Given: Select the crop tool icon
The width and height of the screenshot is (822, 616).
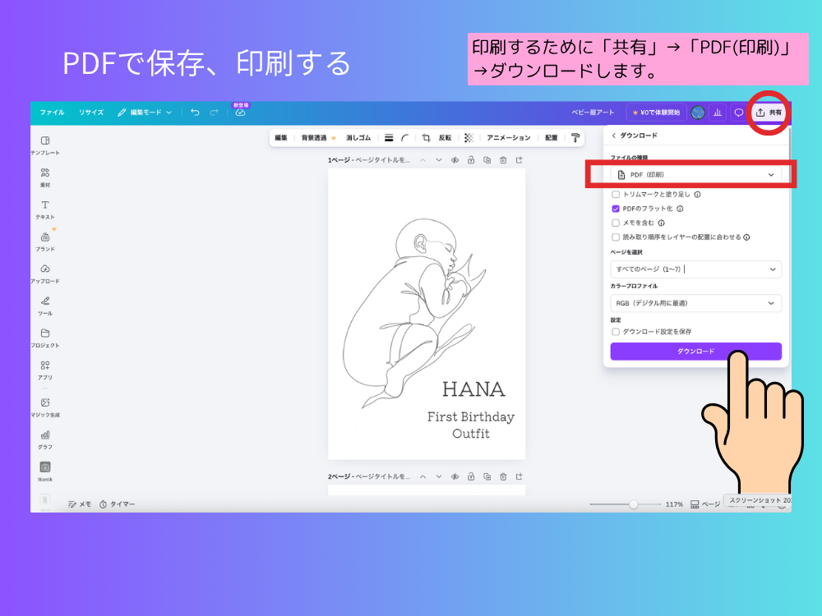Looking at the screenshot, I should 426,138.
